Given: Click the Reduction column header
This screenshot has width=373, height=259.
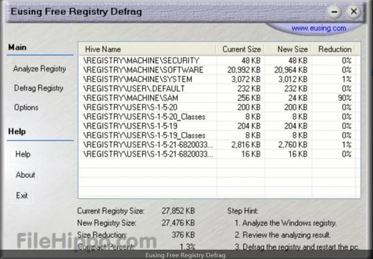Looking at the screenshot, I should point(333,49).
